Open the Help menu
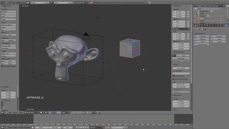The height and width of the screenshot is (129, 229). point(24,3)
